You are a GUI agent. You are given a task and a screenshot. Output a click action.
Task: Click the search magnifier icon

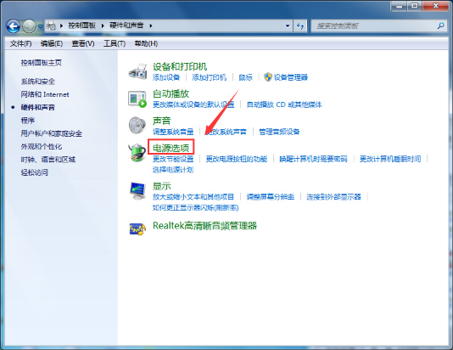pos(440,25)
